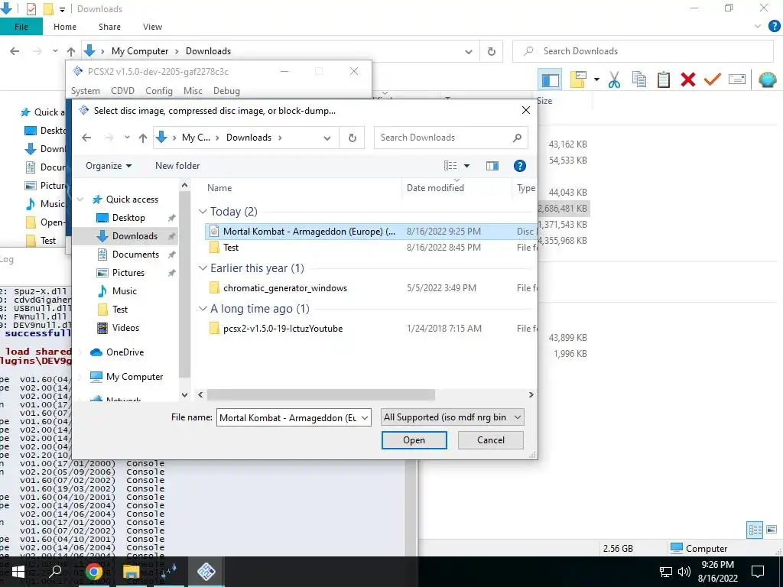The height and width of the screenshot is (587, 783).
Task: Open the Explorer File tab
Action: [21, 27]
